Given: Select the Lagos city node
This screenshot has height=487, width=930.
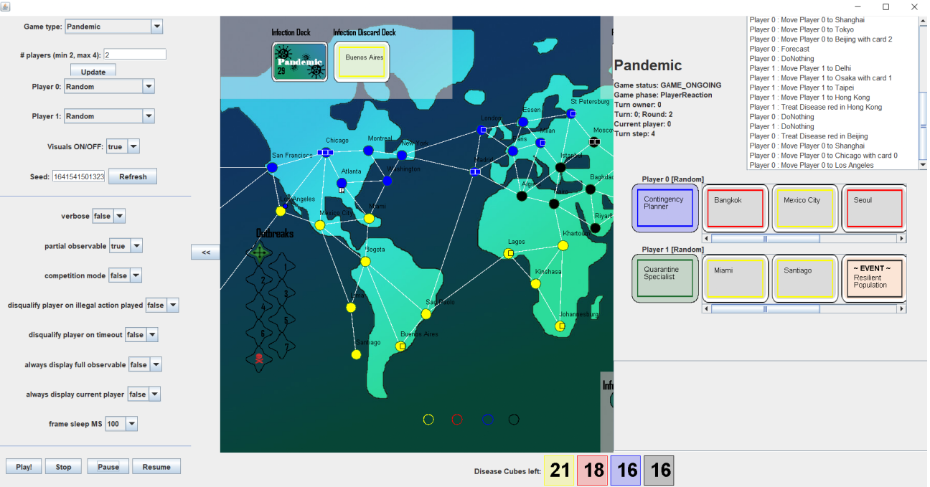Looking at the screenshot, I should click(509, 253).
